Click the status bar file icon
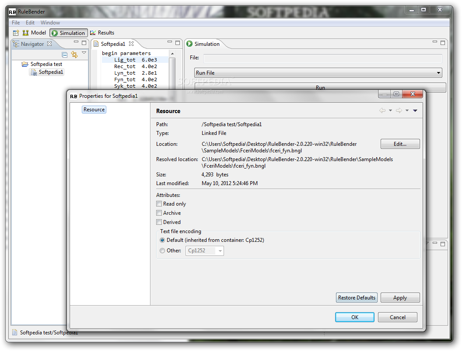Screen dimensions: 462x351 15,333
